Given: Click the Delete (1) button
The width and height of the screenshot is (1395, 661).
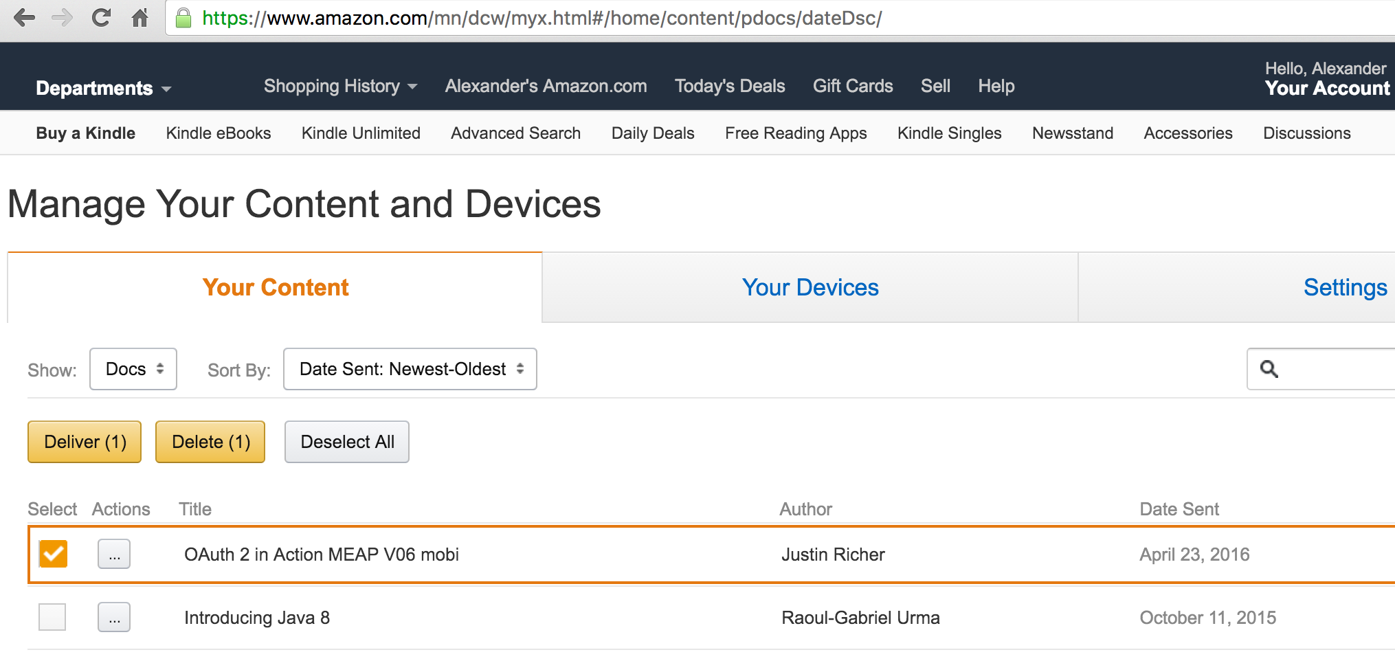Looking at the screenshot, I should pyautogui.click(x=210, y=442).
